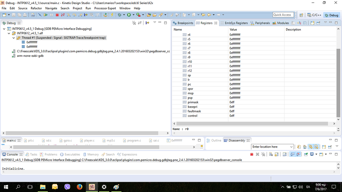Viewport: 342px width, 192px height.
Task: Open the Run launch dropdown arrow
Action: (x=134, y=15)
